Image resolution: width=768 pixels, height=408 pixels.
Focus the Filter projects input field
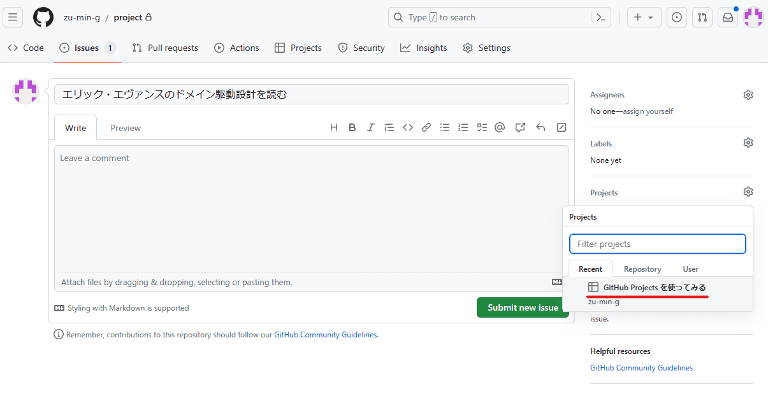click(657, 244)
